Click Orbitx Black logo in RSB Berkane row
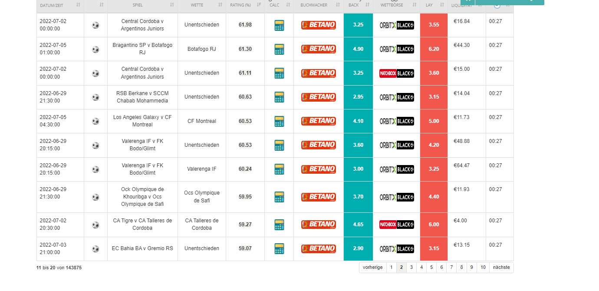Image resolution: width=599 pixels, height=291 pixels. (x=397, y=97)
